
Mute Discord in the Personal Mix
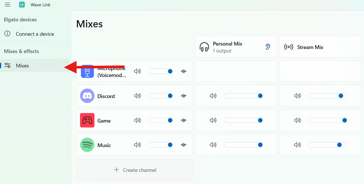coord(213,96)
